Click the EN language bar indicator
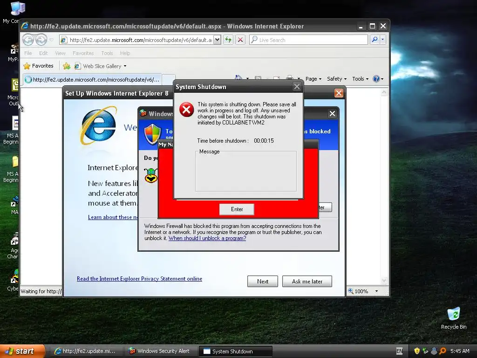The width and height of the screenshot is (477, 358). 399,351
